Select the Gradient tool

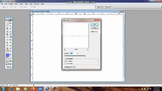tap(10, 37)
